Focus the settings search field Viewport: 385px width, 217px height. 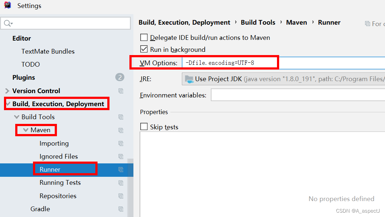click(66, 23)
